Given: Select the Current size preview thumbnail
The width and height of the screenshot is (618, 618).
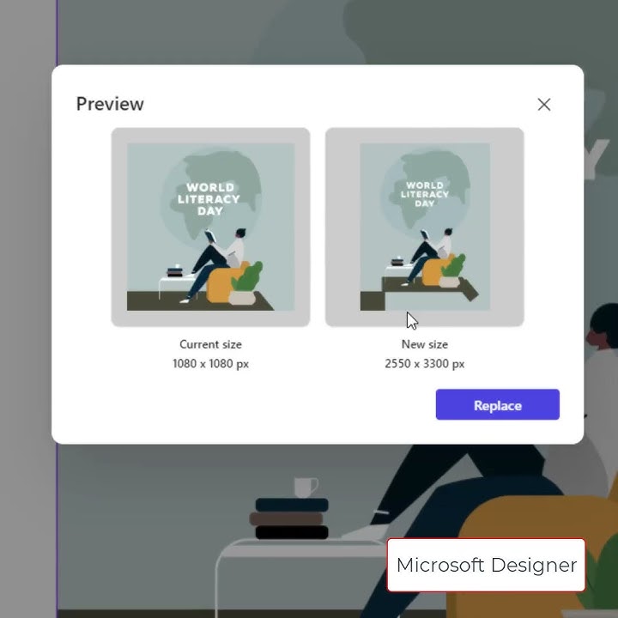Looking at the screenshot, I should pyautogui.click(x=210, y=227).
